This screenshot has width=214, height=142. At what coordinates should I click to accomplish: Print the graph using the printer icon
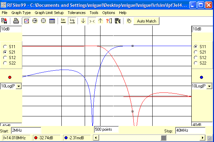(16, 21)
